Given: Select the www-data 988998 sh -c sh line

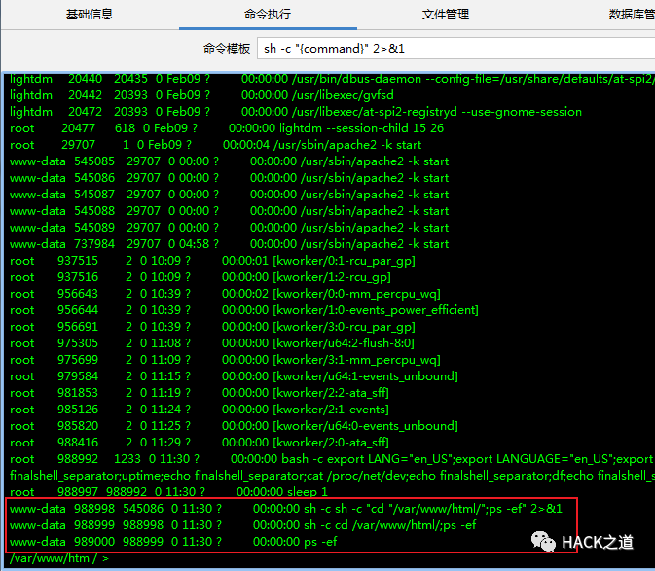Looking at the screenshot, I should pos(286,509).
